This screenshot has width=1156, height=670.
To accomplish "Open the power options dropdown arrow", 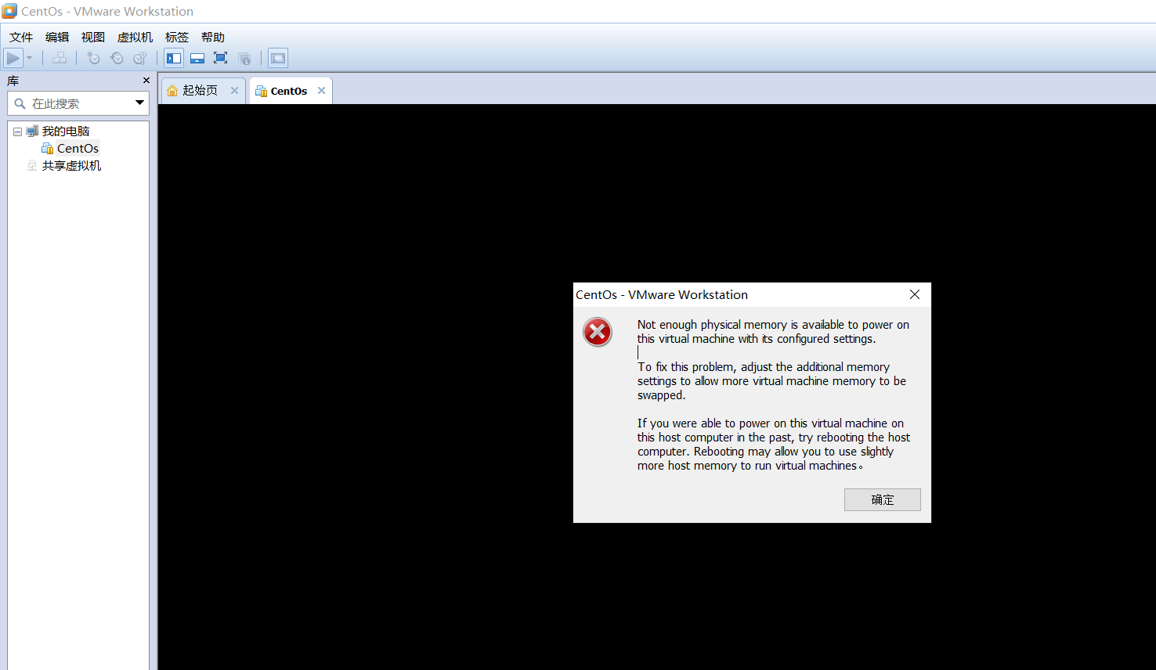I will [x=29, y=58].
